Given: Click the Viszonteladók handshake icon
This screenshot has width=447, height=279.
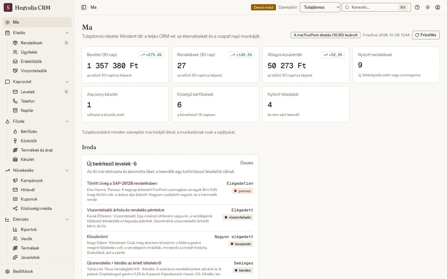Looking at the screenshot, I should pos(15,71).
